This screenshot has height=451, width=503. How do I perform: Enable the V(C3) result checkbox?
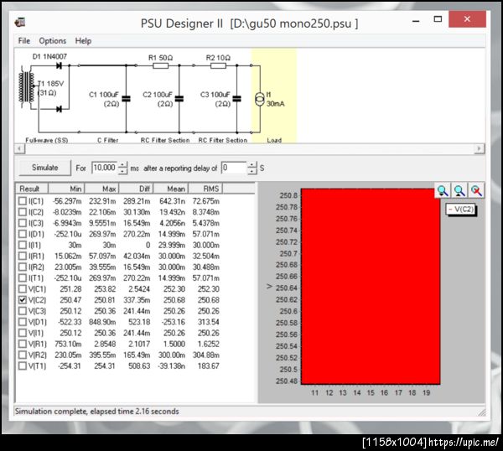22,311
